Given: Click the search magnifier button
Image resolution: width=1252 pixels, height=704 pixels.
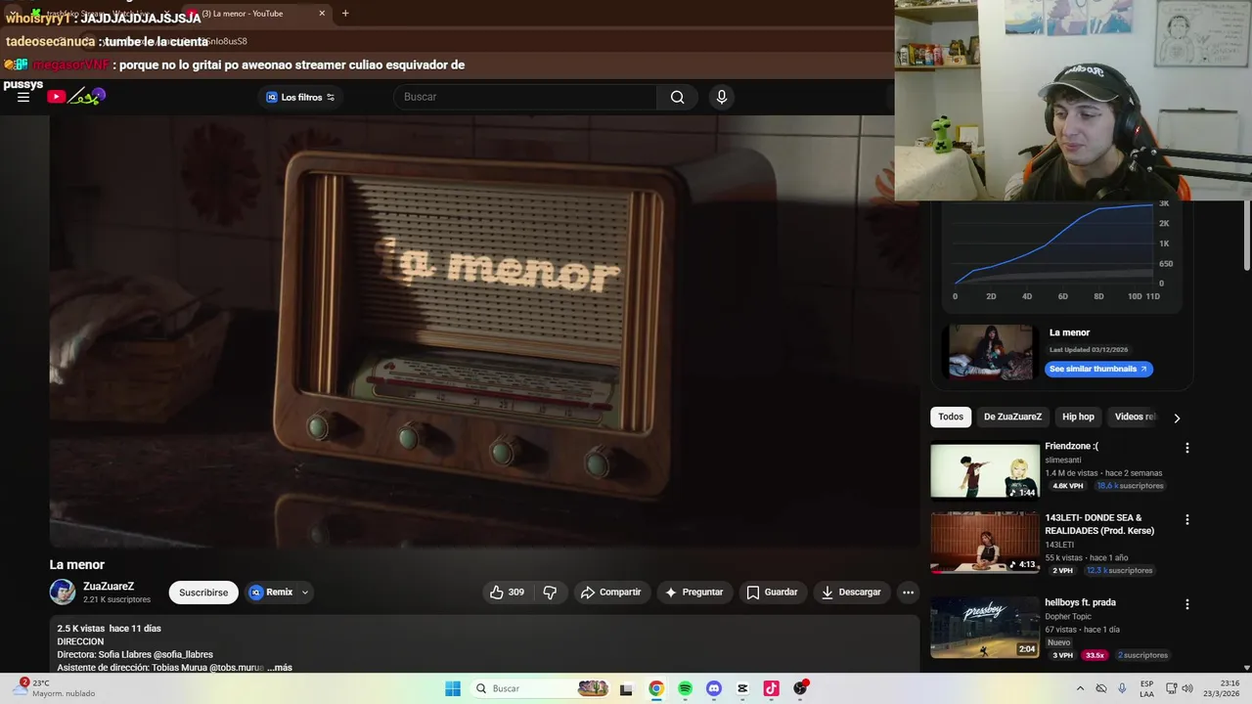Looking at the screenshot, I should pyautogui.click(x=677, y=97).
